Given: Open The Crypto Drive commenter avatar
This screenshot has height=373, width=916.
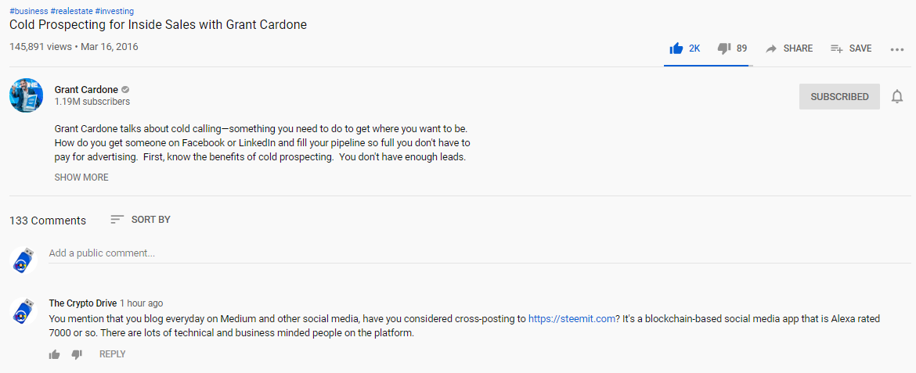Looking at the screenshot, I should (x=23, y=311).
